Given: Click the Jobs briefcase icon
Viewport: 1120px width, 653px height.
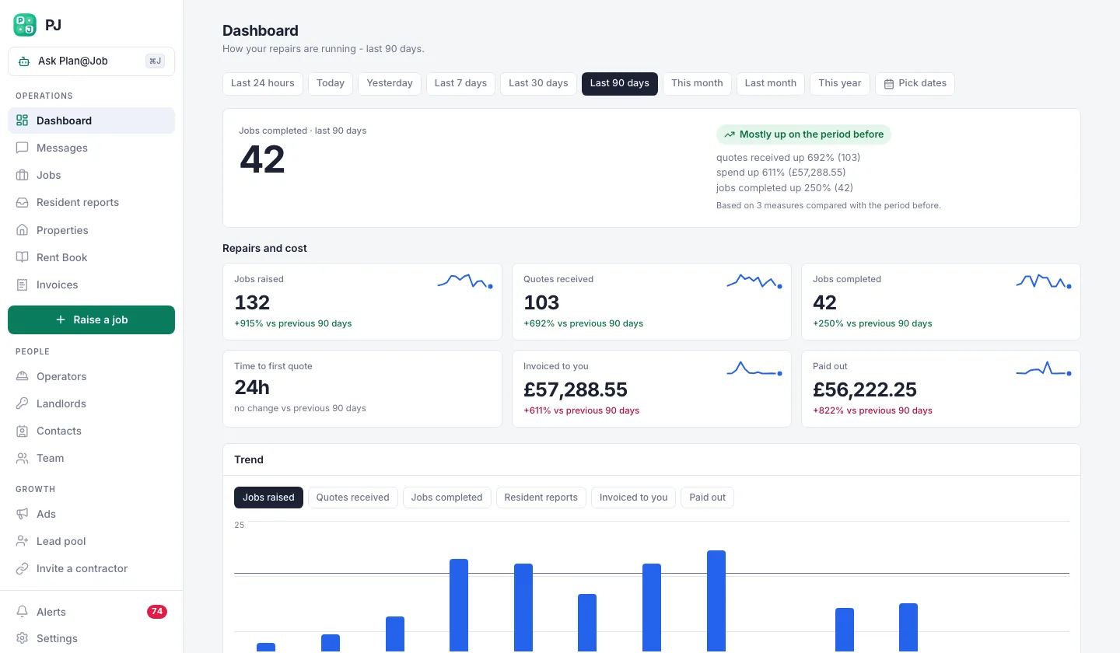Looking at the screenshot, I should (22, 175).
